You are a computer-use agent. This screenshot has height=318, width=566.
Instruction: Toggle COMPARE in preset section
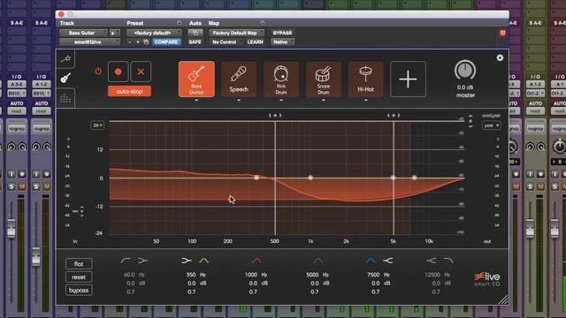166,42
